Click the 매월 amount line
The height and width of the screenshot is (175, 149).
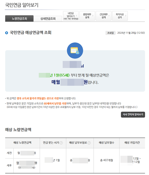pos(75,82)
